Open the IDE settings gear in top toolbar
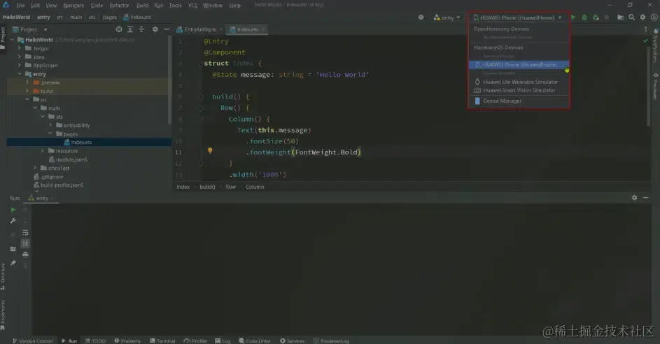 click(643, 17)
